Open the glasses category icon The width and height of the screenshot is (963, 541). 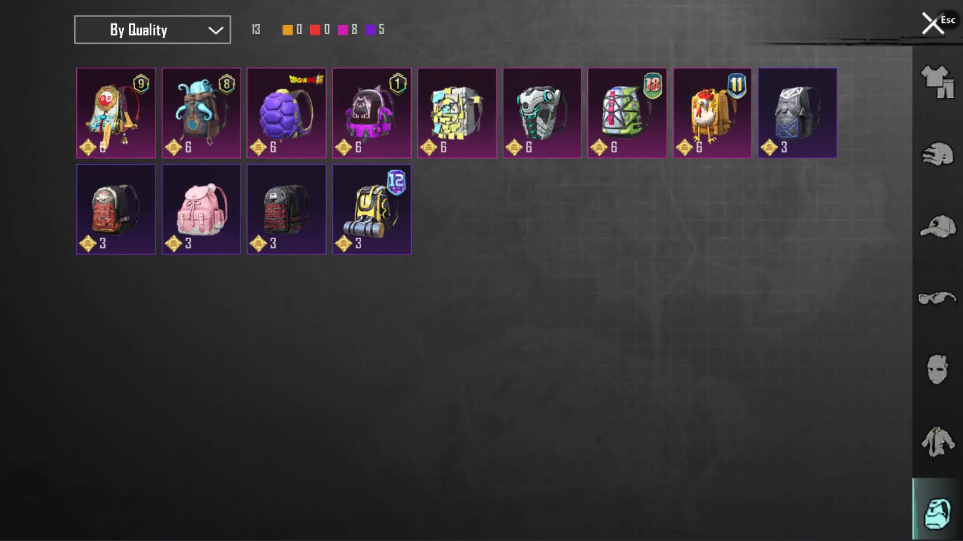(937, 298)
